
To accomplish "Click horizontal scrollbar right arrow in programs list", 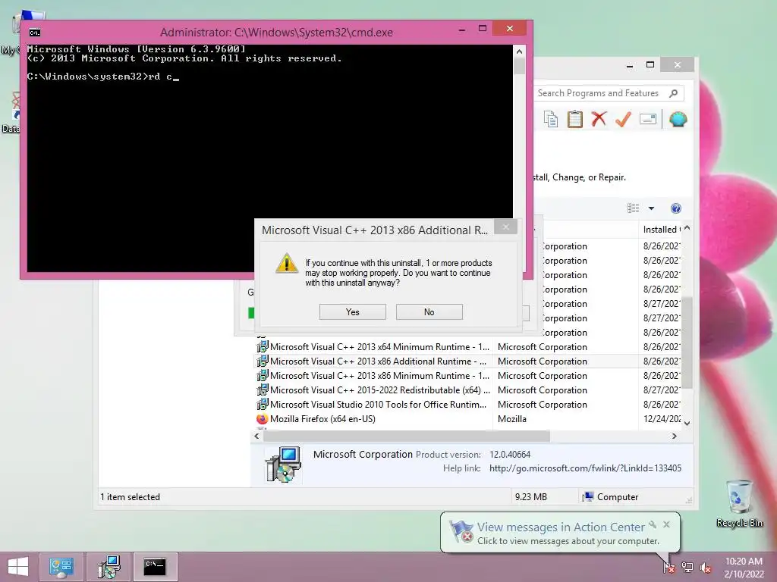I will pos(674,436).
